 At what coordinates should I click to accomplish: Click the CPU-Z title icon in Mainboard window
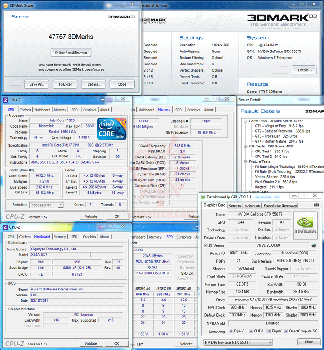(x=5, y=227)
